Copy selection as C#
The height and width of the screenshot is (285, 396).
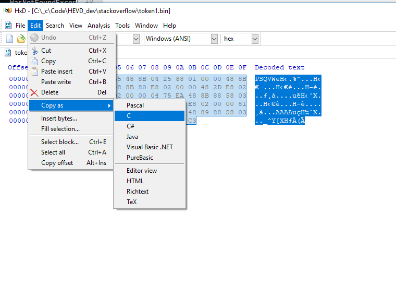(x=150, y=126)
